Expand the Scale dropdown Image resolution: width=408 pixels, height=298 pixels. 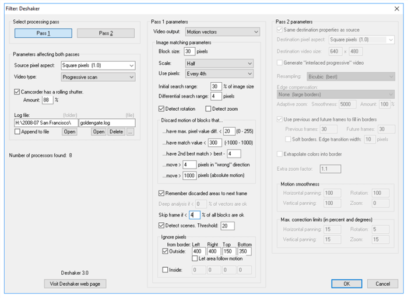(219, 63)
